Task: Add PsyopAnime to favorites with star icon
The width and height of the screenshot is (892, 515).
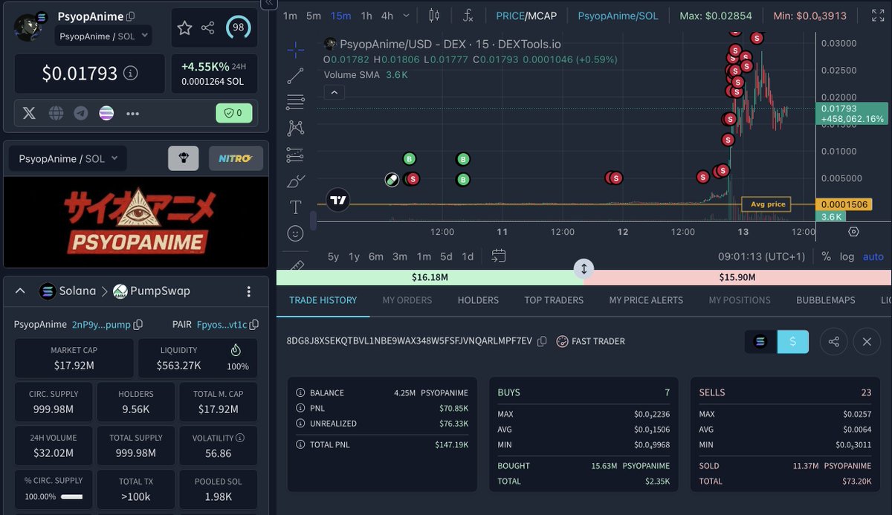Action: (184, 27)
